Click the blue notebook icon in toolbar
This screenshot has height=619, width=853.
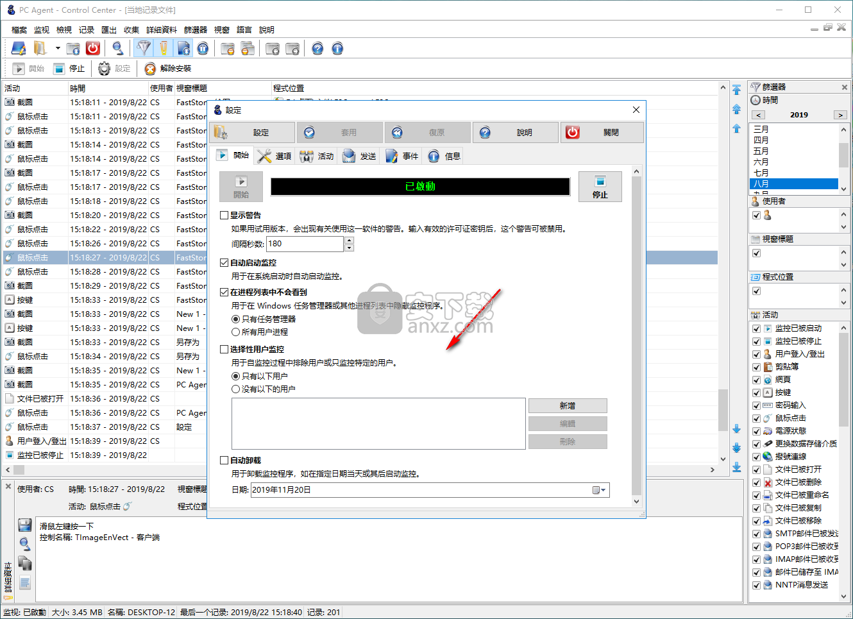coord(19,48)
